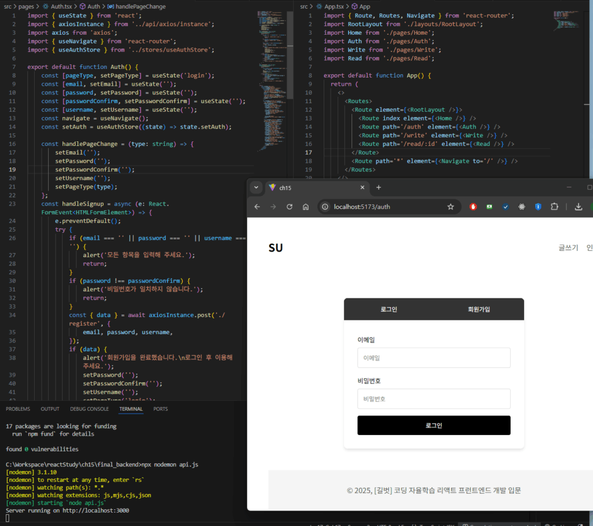Open Auth.tsx breadcrumb in left editor
This screenshot has width=593, height=526.
tap(61, 6)
